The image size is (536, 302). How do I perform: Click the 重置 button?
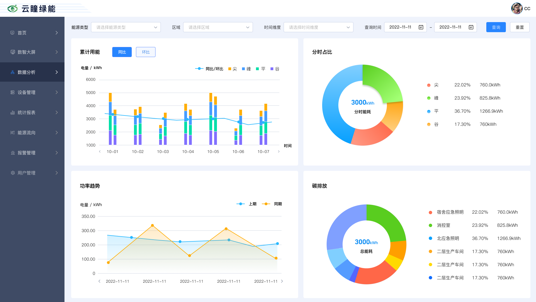click(x=520, y=27)
